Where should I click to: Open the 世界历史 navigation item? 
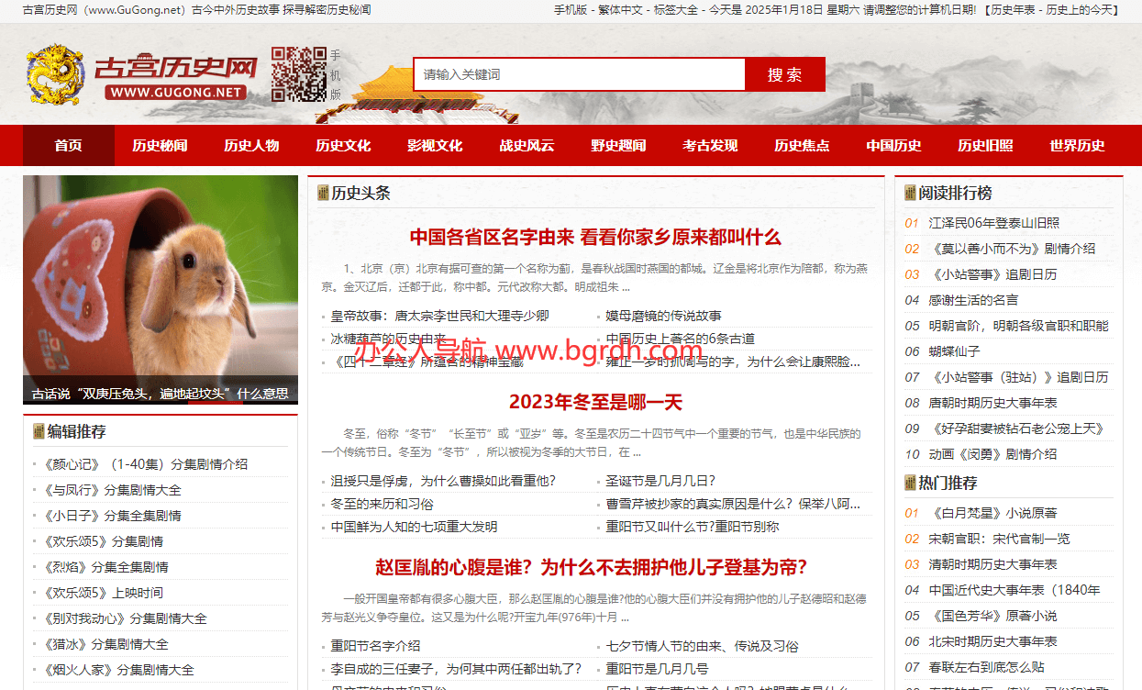[x=1077, y=146]
